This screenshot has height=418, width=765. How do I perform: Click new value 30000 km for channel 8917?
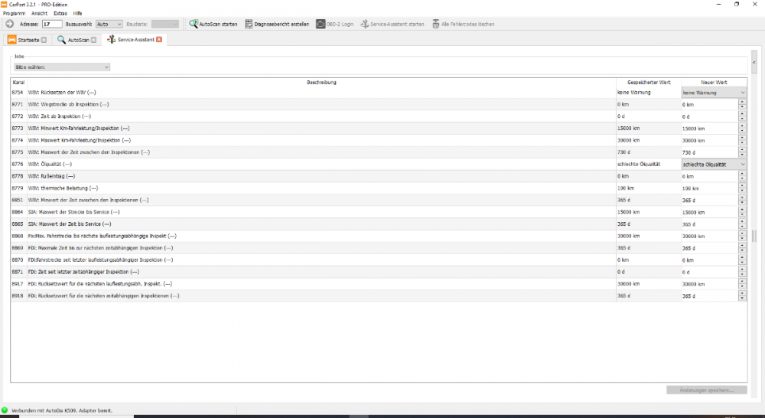click(x=709, y=284)
